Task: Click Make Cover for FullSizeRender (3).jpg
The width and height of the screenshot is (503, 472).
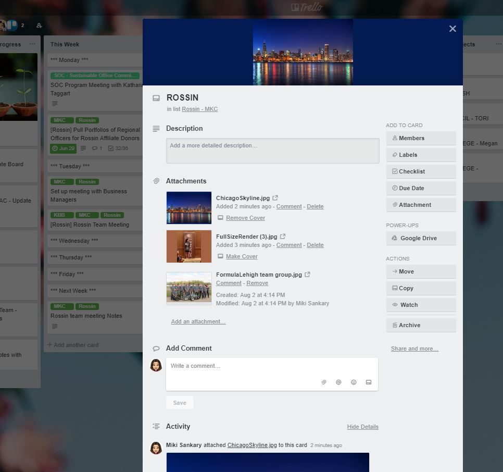Action: click(242, 256)
